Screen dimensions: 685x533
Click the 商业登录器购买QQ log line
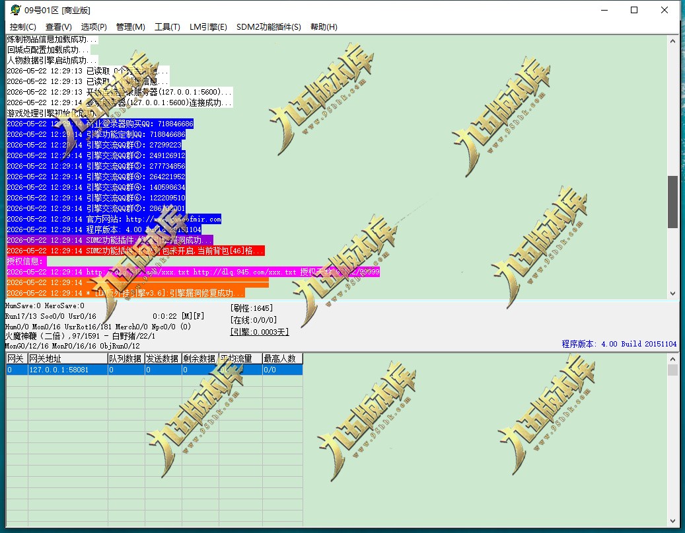pos(100,124)
